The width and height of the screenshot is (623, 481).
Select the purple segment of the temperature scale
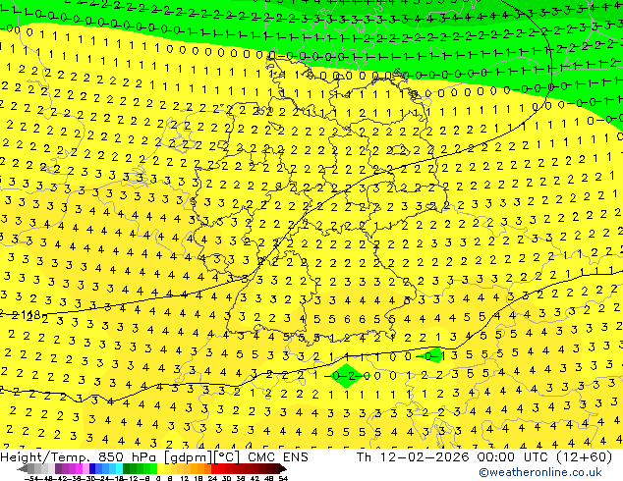coord(72,468)
